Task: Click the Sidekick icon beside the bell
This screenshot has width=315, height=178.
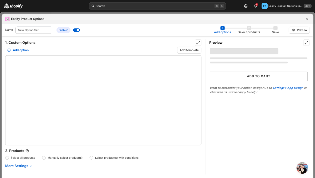Action: 245,6
